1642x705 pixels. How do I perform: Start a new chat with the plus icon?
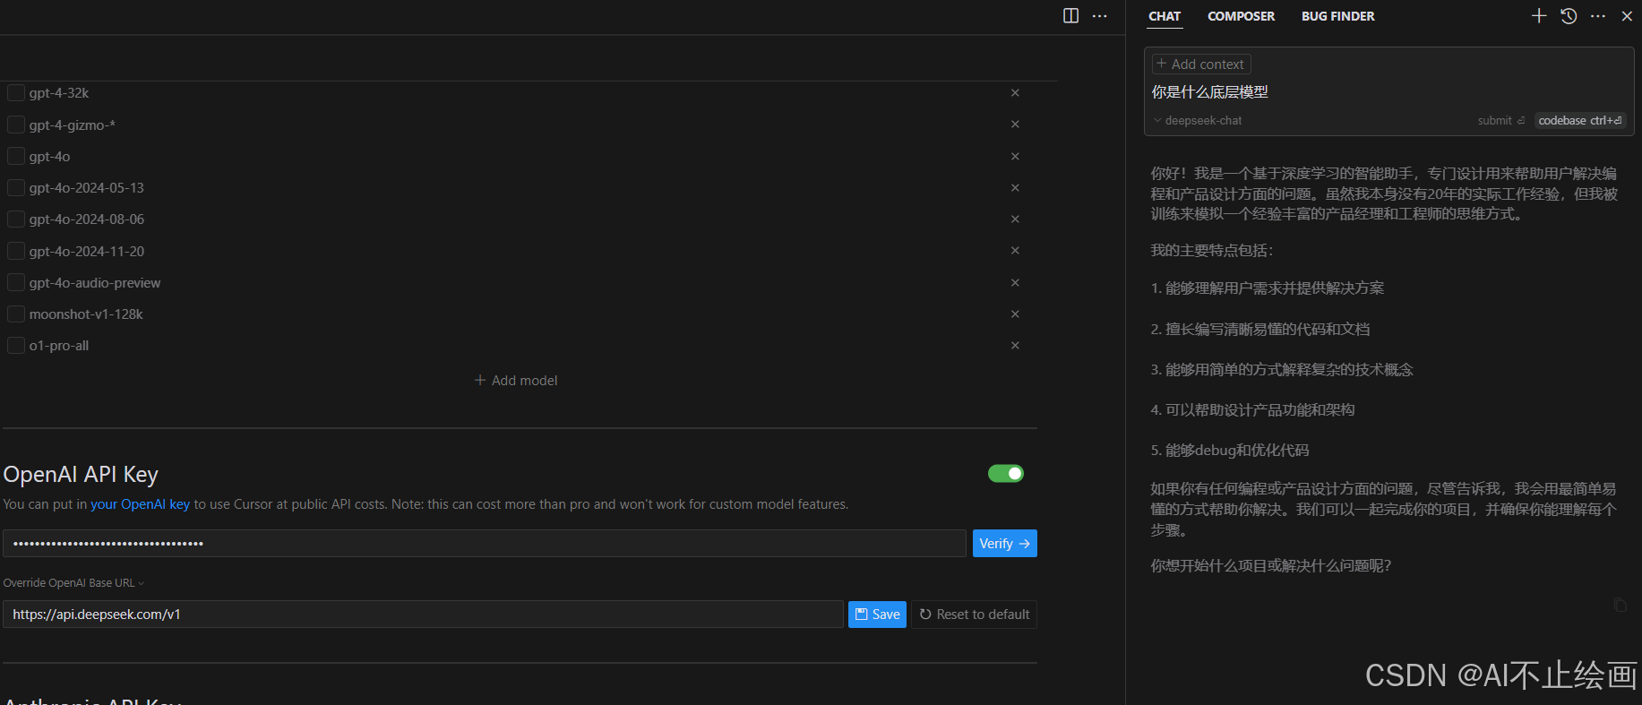pos(1539,16)
